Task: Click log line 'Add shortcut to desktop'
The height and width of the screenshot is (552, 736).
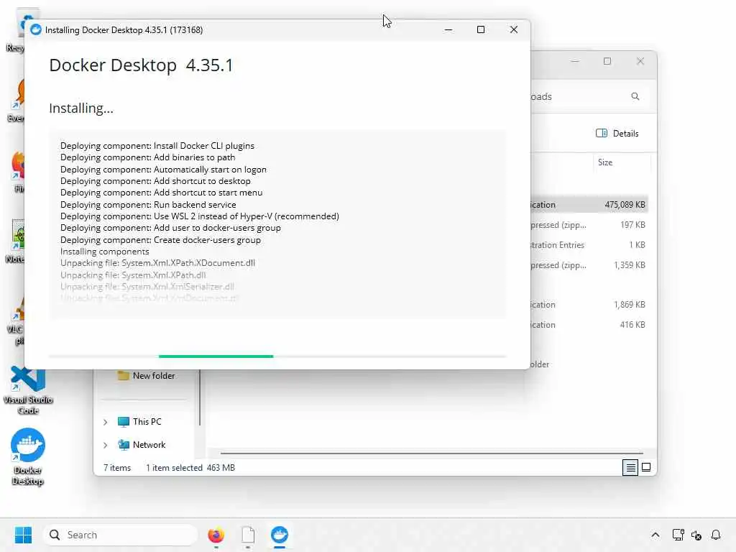Action: 155,180
